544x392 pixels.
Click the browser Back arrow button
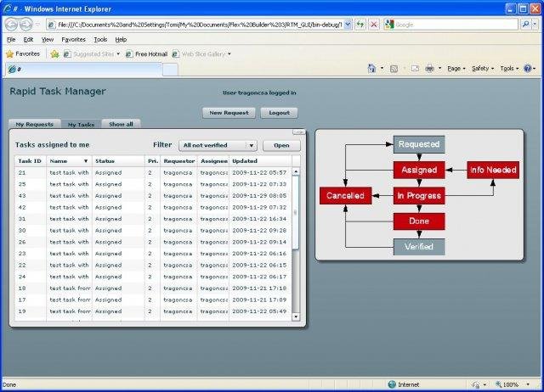pos(11,25)
